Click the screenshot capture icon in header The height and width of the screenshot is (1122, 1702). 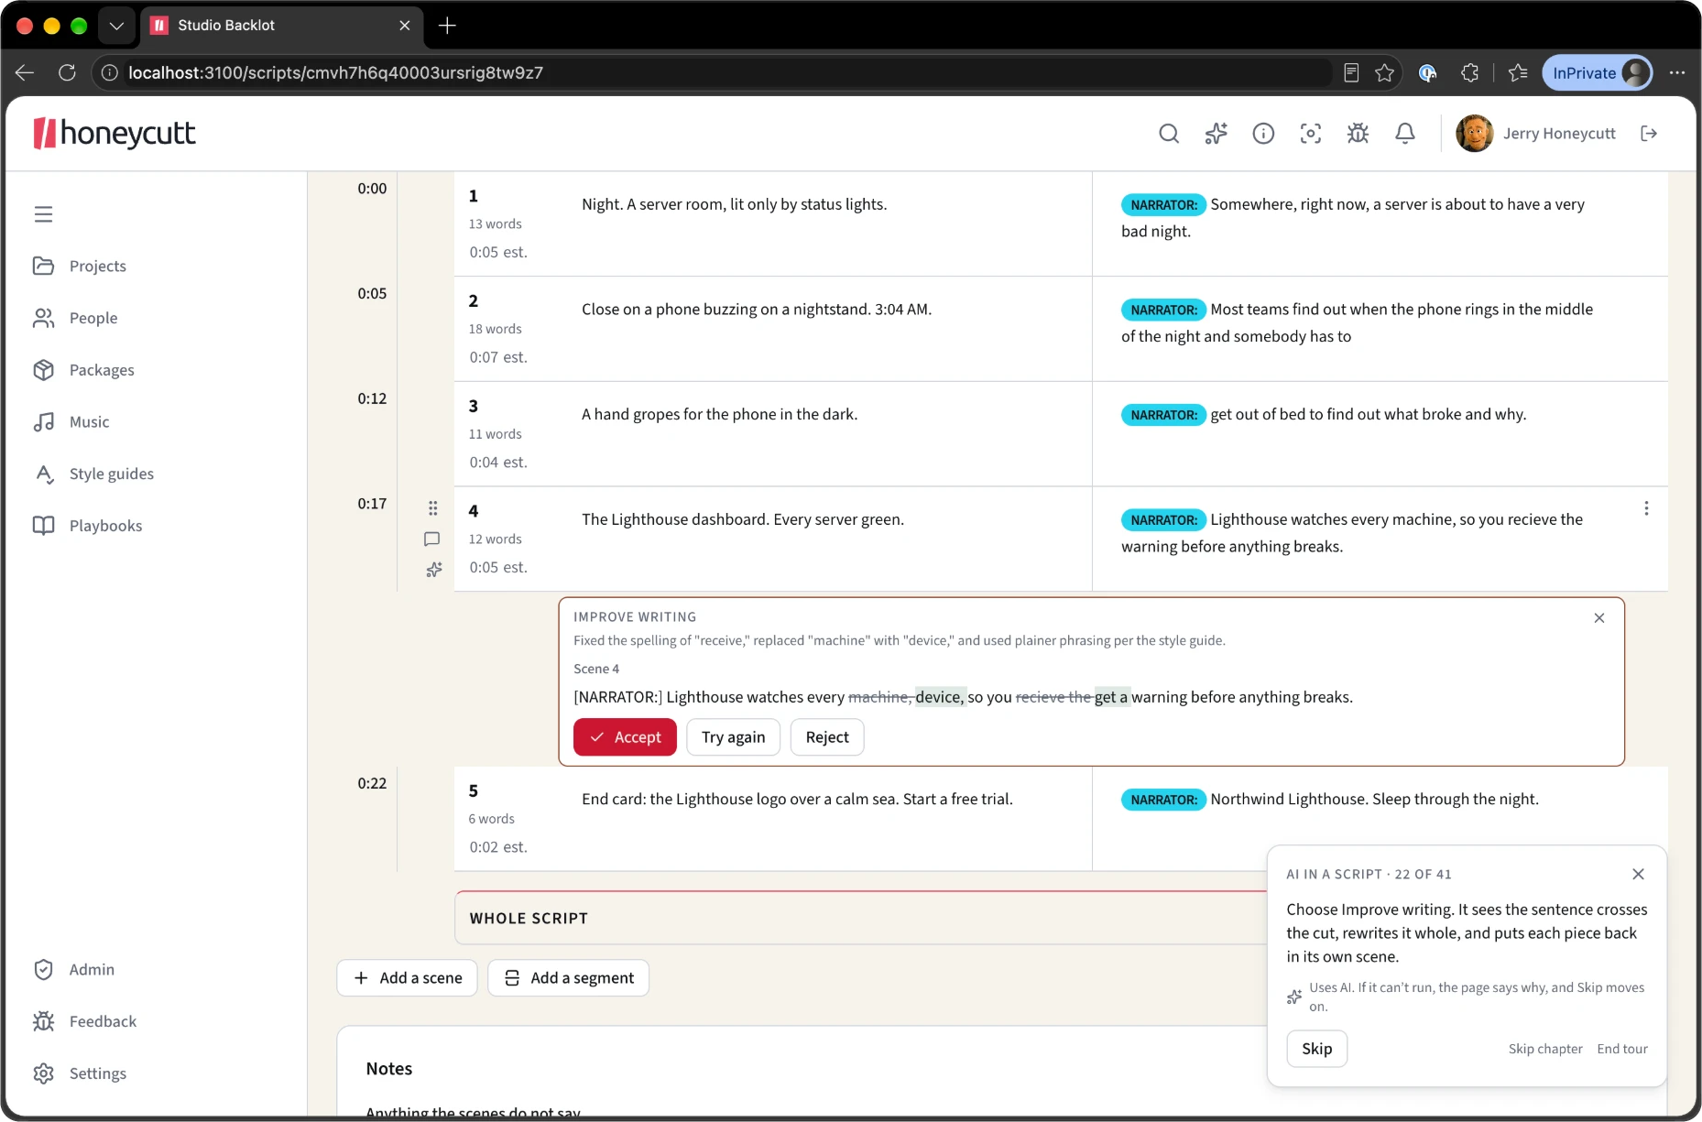[x=1311, y=134]
